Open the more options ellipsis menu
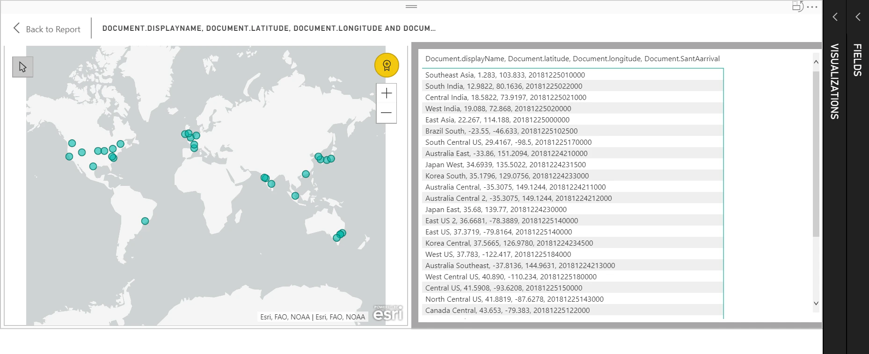 [812, 7]
